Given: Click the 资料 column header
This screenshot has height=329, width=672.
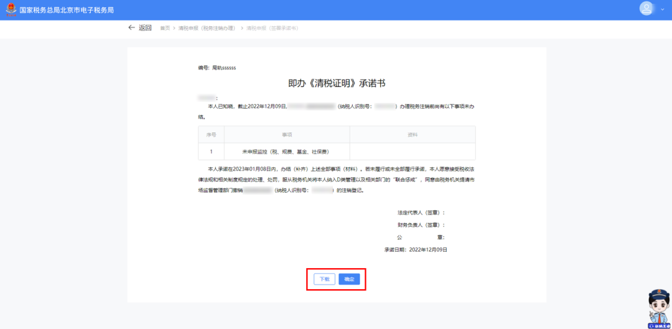Looking at the screenshot, I should coord(412,134).
